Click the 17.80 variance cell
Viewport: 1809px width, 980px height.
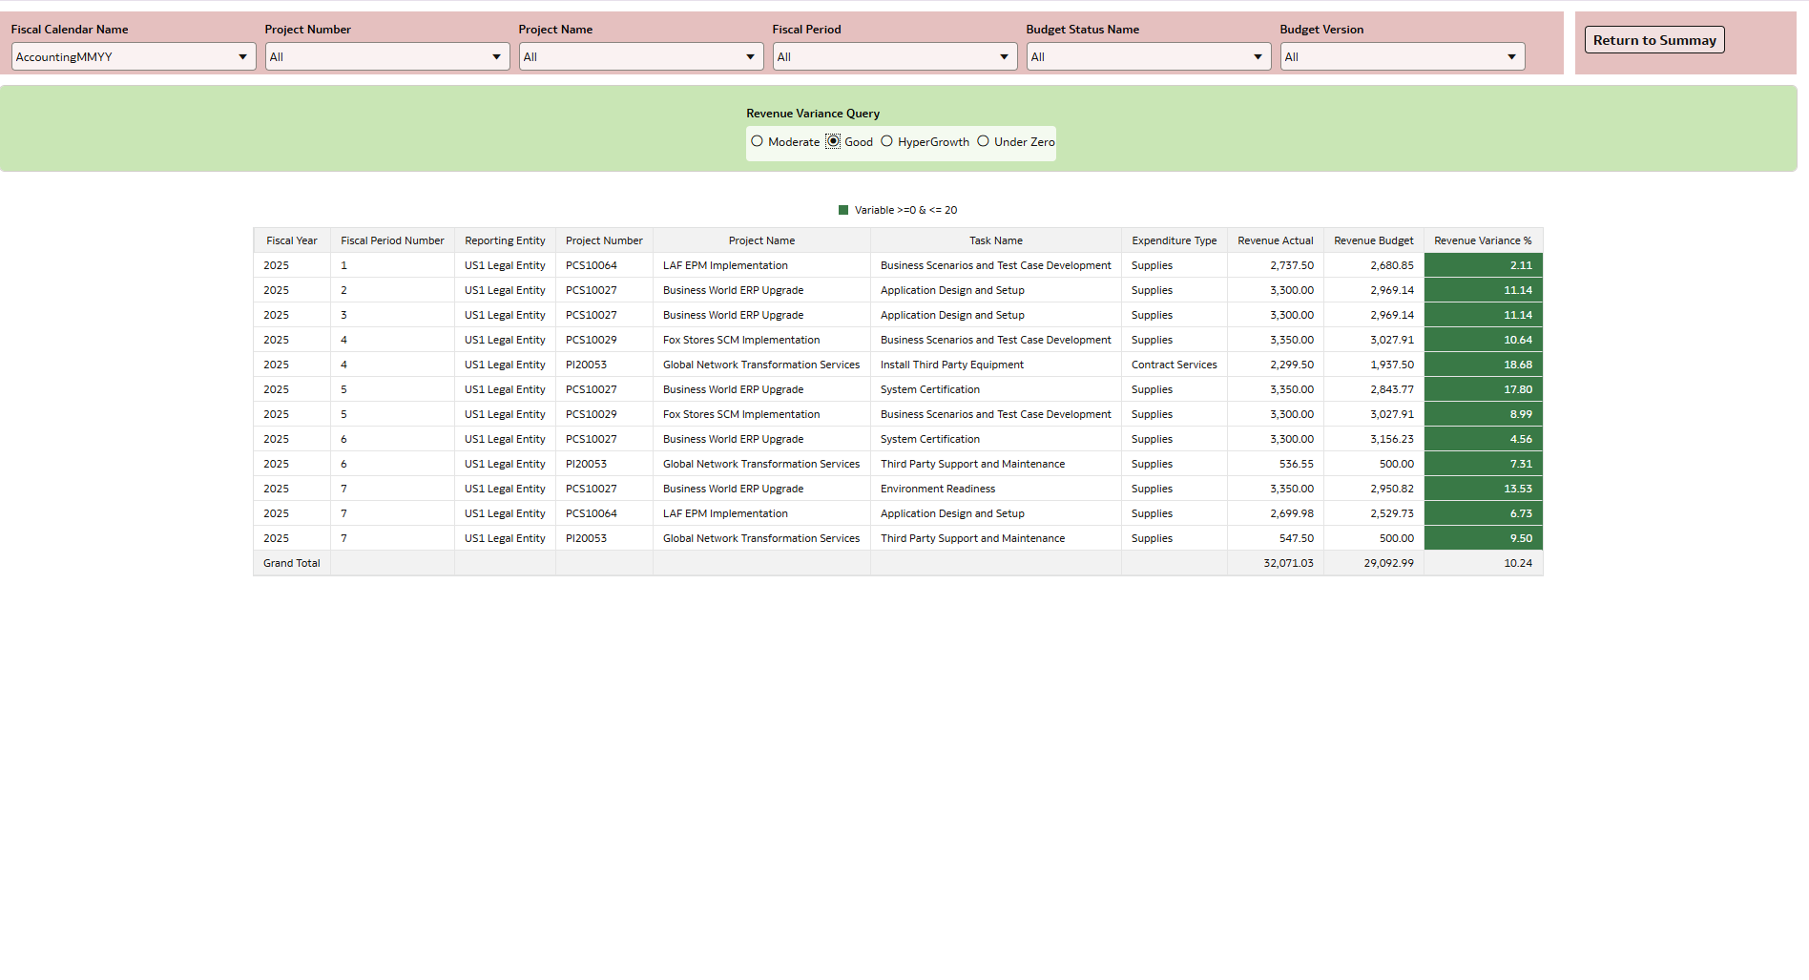(1484, 389)
